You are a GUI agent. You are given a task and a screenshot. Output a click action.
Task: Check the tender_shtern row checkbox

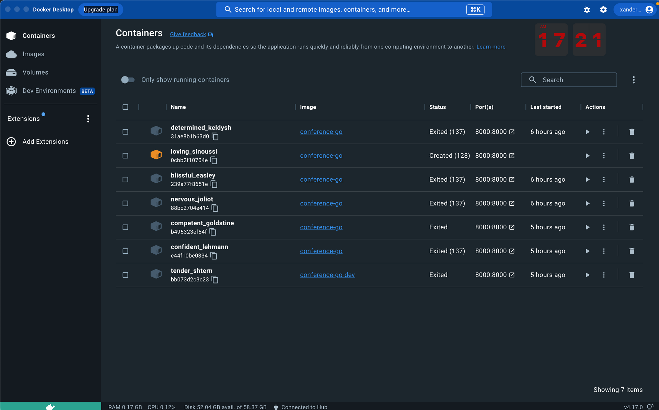[125, 275]
